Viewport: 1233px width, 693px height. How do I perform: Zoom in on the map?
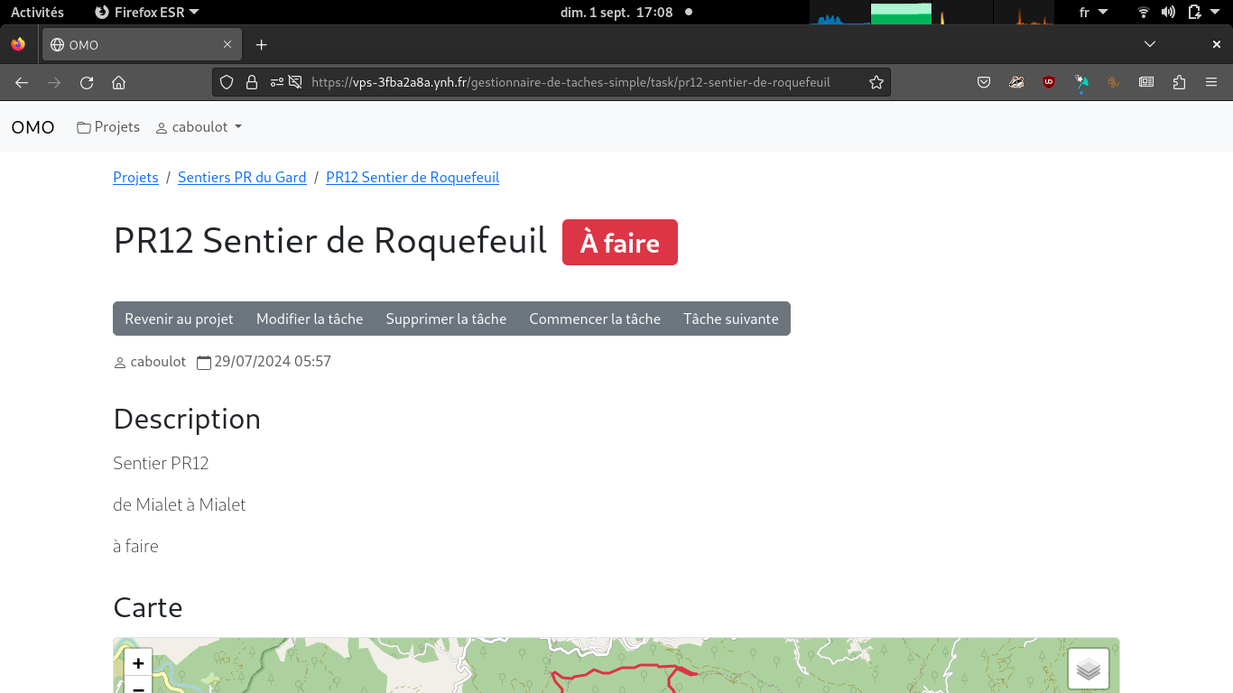[138, 663]
